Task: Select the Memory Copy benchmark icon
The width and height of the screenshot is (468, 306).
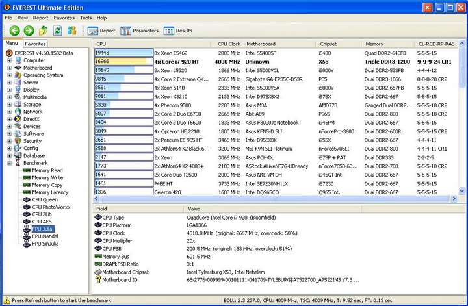Action: point(27,185)
